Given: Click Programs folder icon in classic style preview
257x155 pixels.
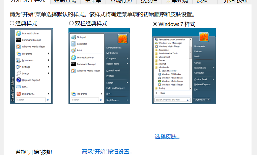Looking at the screenshot, I should (x=19, y=54).
